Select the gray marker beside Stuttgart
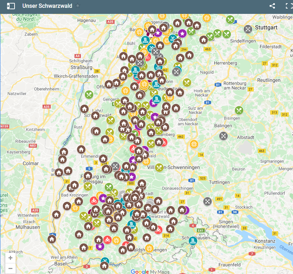The height and width of the screenshot is (274, 293). (x=248, y=29)
